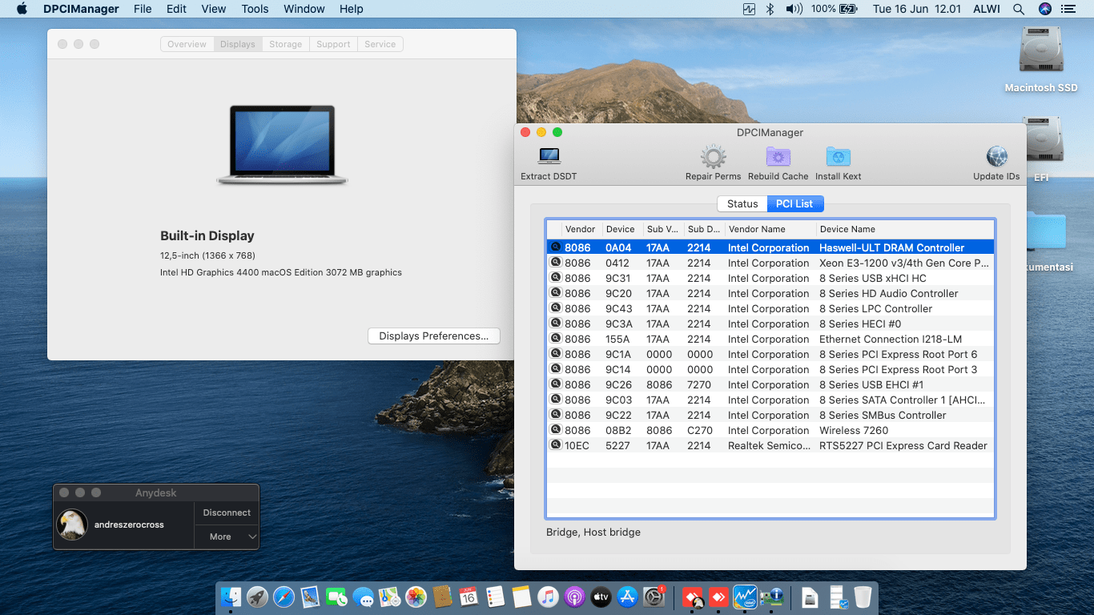Click the Displays Preferences button
This screenshot has width=1094, height=615.
pos(433,336)
